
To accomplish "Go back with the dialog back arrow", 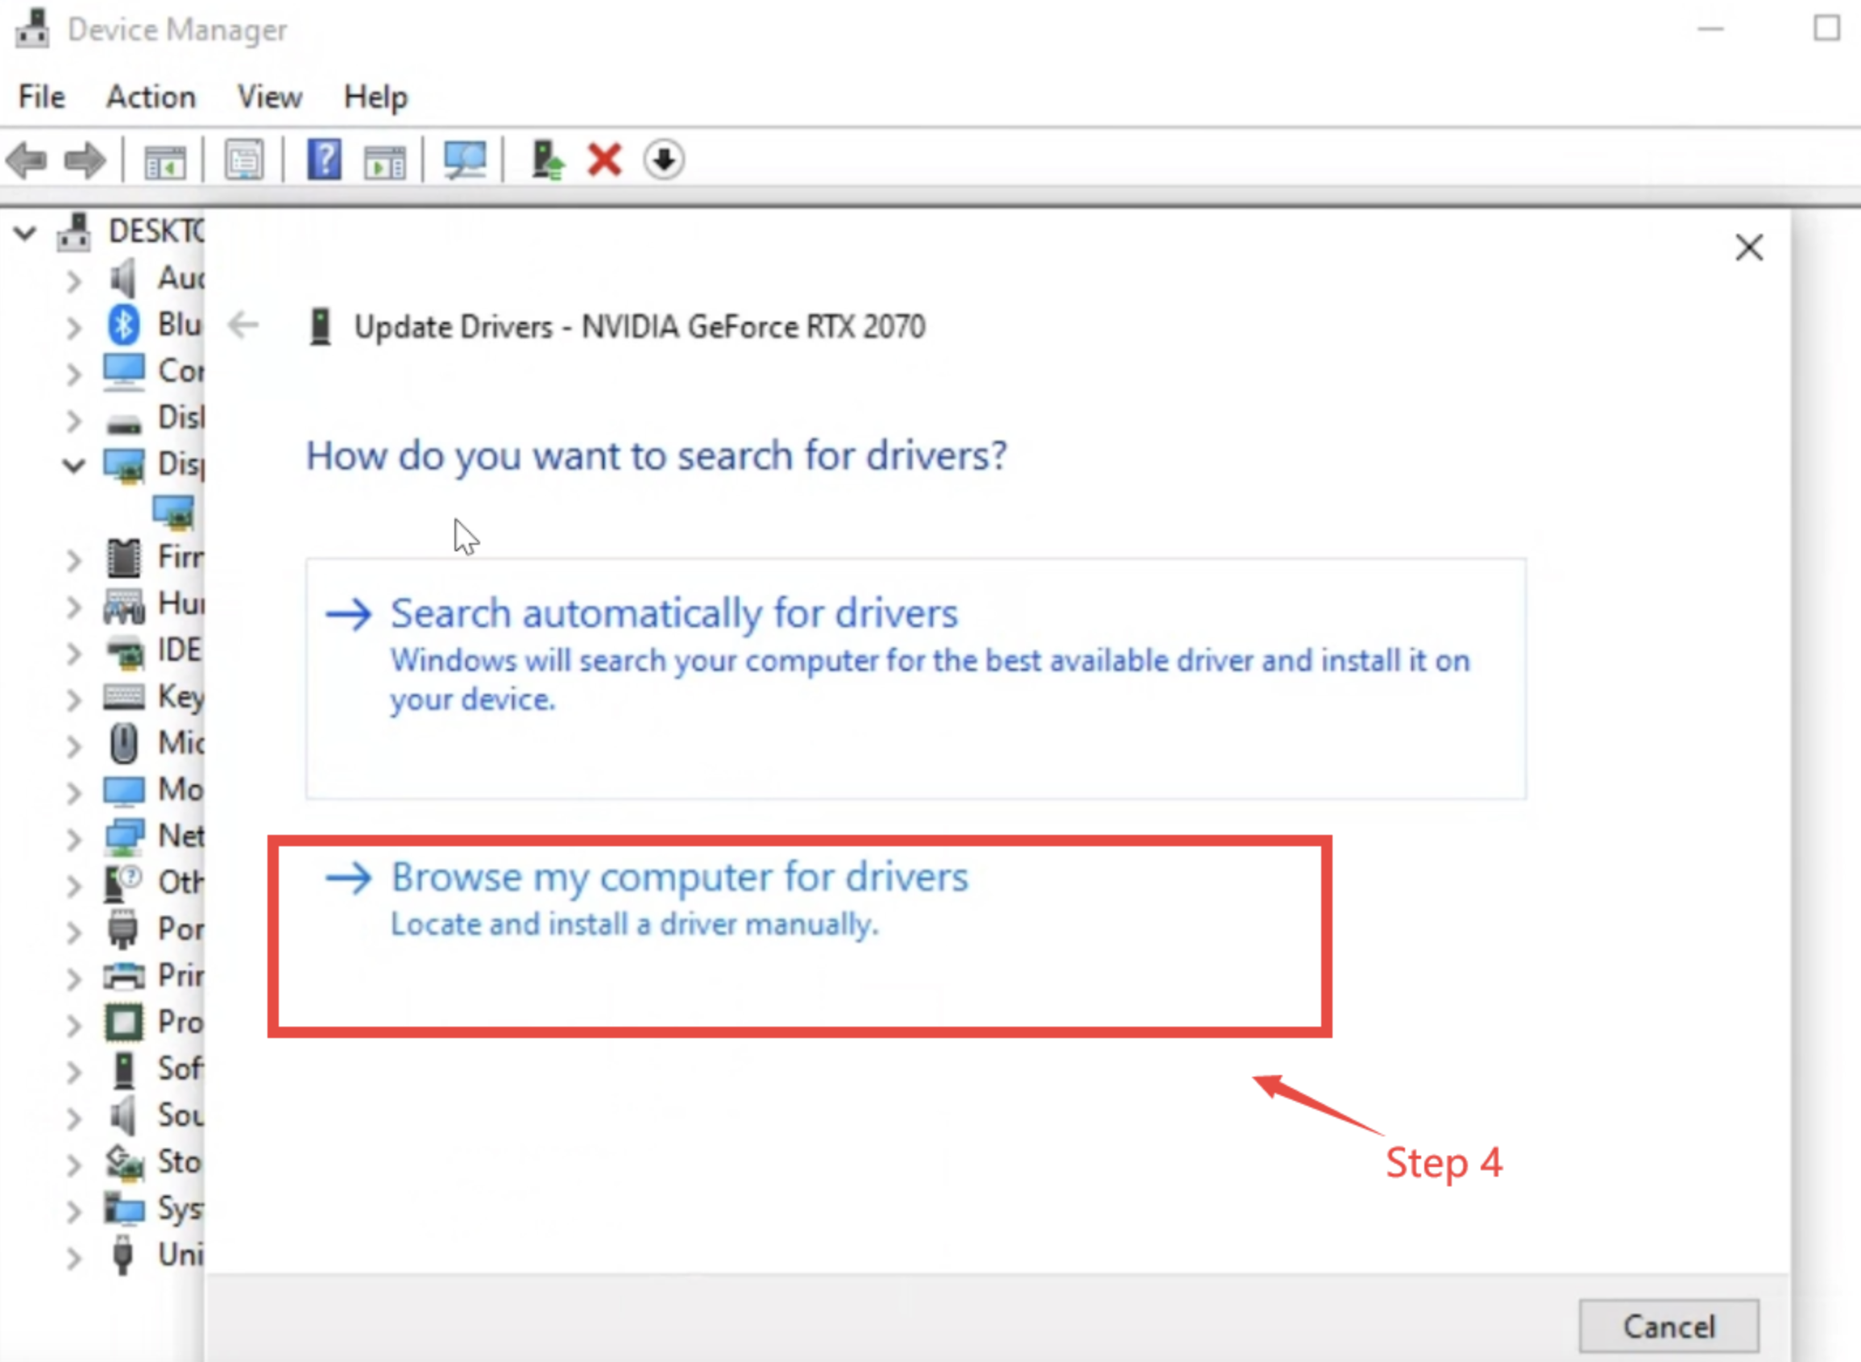I will pos(243,325).
